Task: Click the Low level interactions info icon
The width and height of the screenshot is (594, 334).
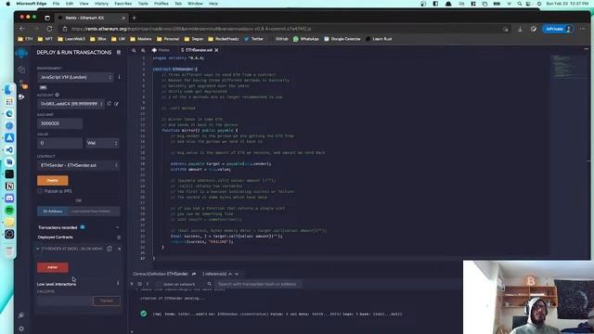Action: [x=118, y=283]
